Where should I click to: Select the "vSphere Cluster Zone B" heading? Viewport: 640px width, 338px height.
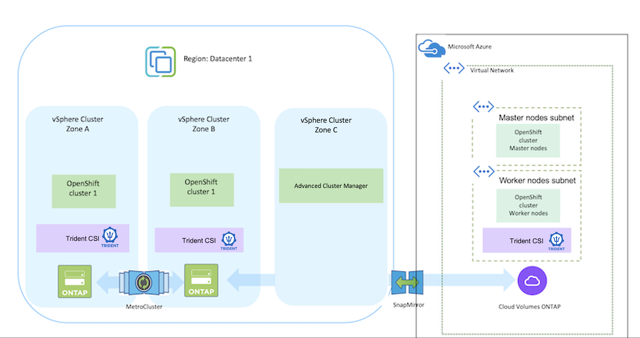[204, 124]
